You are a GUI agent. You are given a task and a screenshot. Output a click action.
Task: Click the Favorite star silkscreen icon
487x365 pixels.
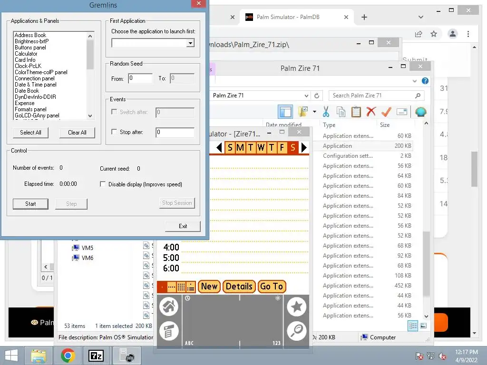(297, 307)
